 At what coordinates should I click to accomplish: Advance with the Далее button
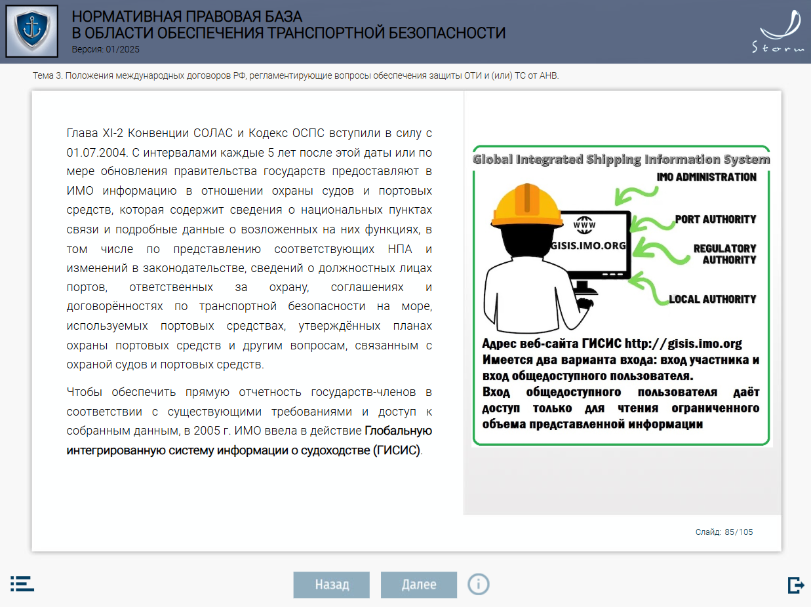pyautogui.click(x=419, y=585)
